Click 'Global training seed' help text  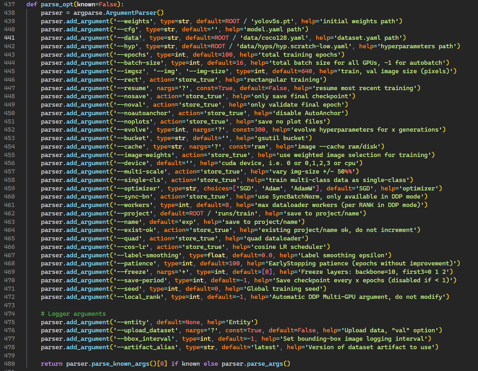pos(283,289)
